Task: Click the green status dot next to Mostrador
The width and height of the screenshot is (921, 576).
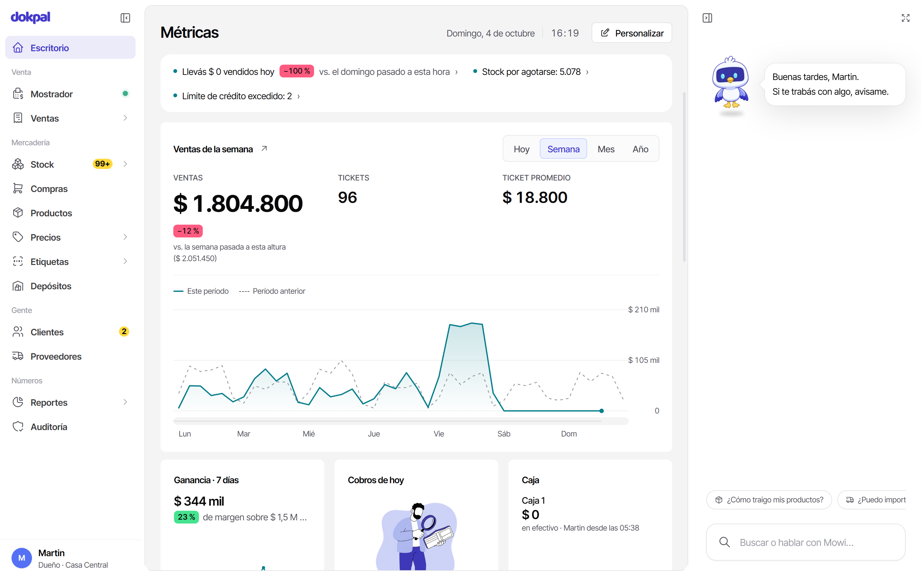Action: (x=125, y=93)
